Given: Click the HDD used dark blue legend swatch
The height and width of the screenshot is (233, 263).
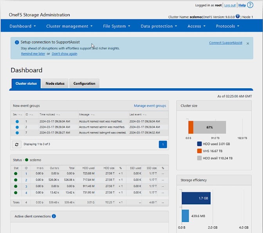Looking at the screenshot, I should pos(199,144).
